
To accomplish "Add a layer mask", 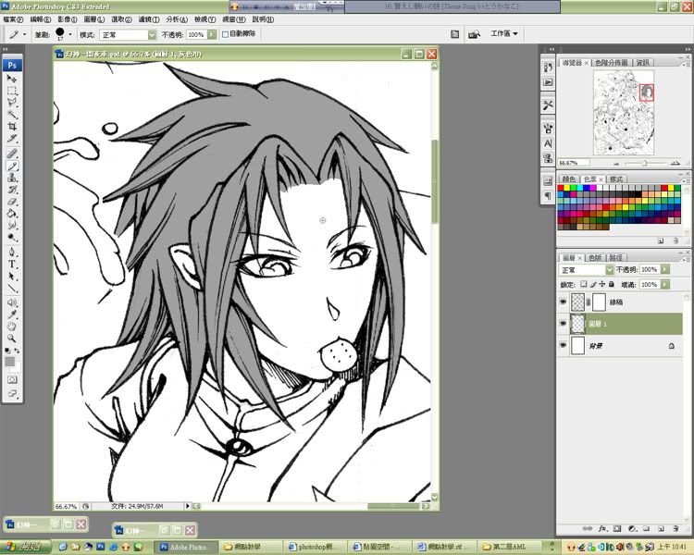I will (x=617, y=528).
